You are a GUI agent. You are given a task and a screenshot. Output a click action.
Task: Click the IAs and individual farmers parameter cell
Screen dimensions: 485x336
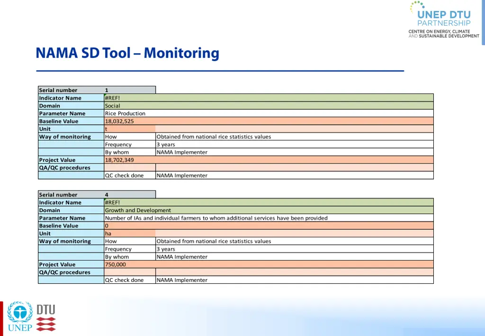[x=269, y=218]
